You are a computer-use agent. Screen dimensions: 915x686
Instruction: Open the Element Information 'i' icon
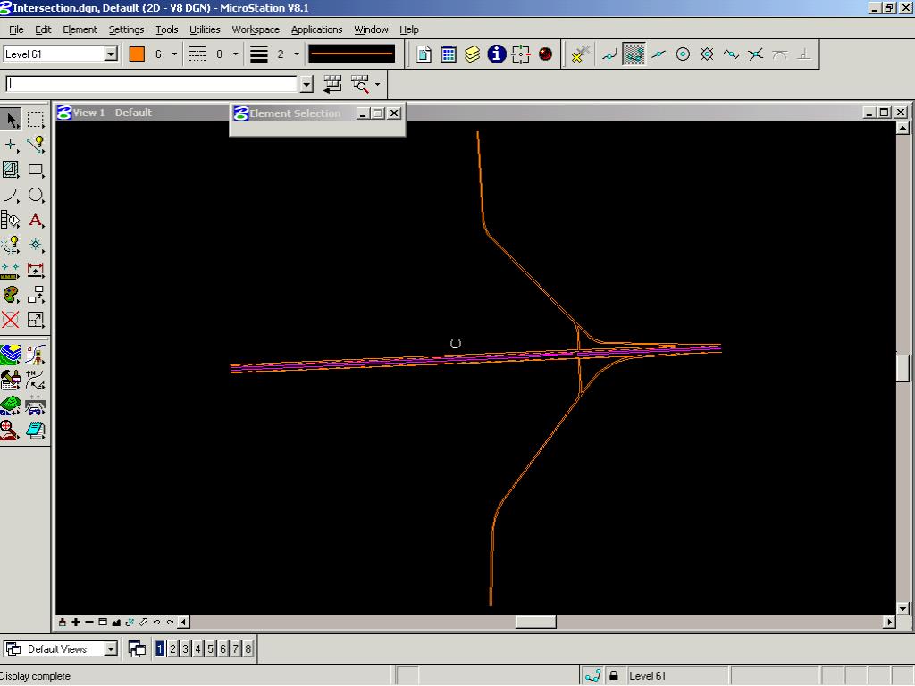(497, 54)
